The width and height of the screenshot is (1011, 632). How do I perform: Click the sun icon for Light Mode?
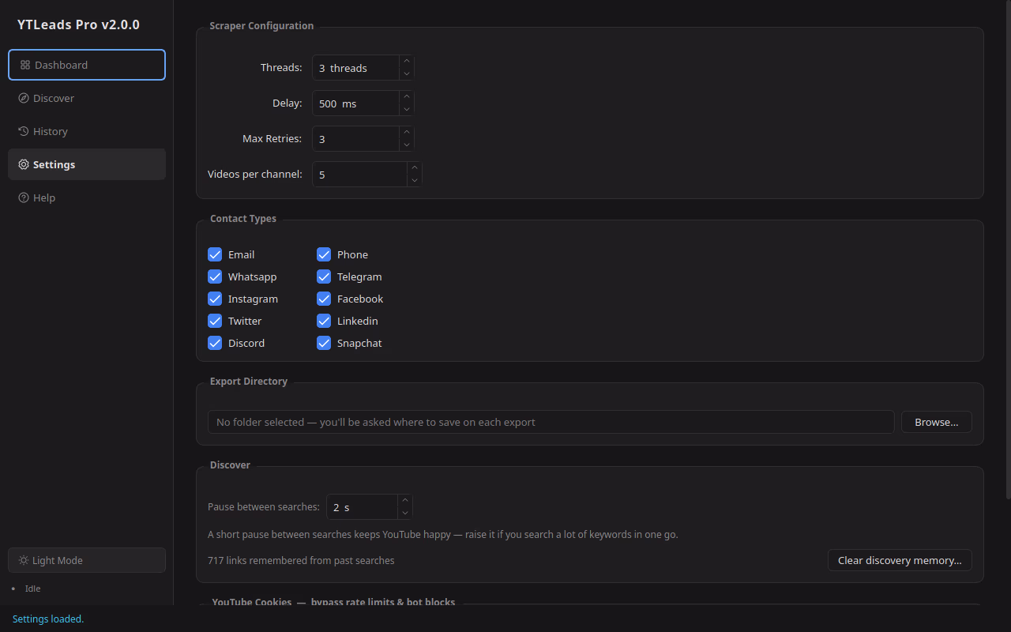[x=24, y=560]
